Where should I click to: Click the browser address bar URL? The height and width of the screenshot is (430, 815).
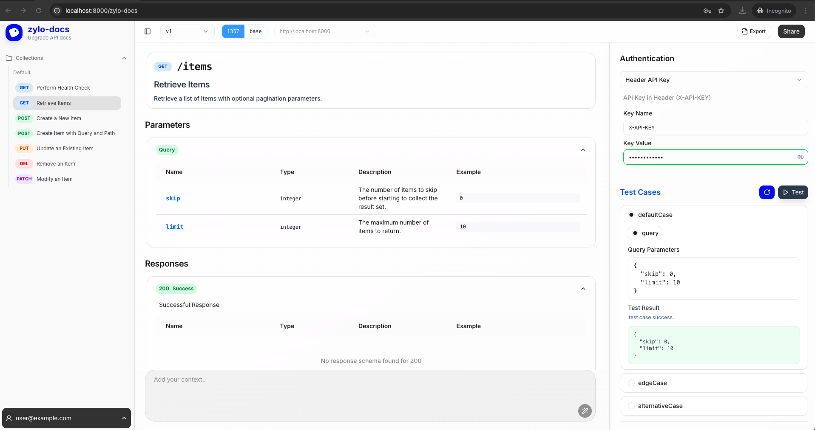[x=102, y=11]
